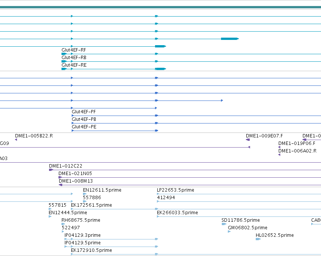Select the 557815 EST label
This screenshot has width=321, height=256.
[58, 205]
